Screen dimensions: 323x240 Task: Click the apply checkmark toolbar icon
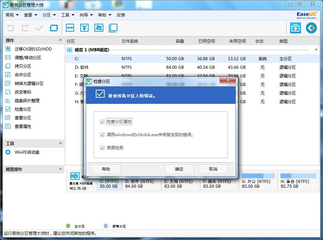[x=39, y=28]
